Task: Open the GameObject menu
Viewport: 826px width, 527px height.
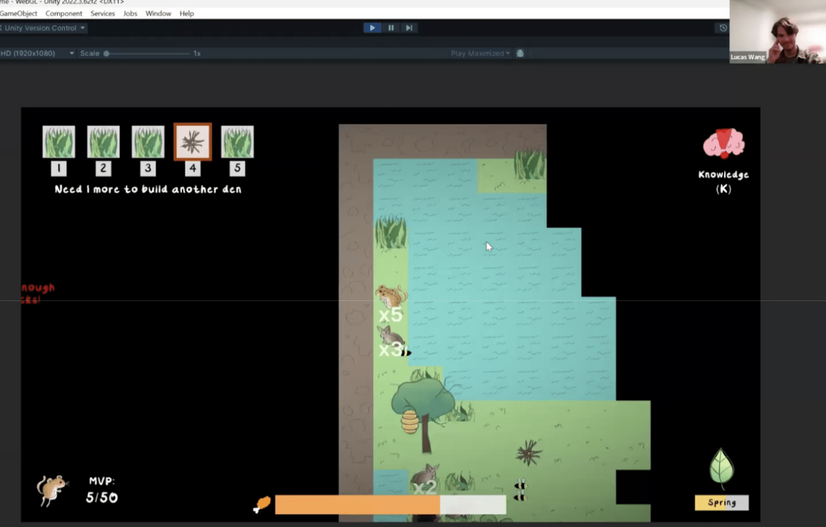Action: click(x=18, y=13)
